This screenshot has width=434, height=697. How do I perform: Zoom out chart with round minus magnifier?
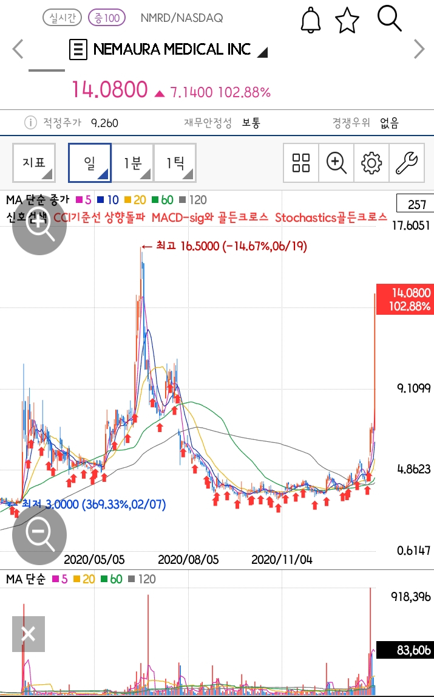[x=39, y=535]
